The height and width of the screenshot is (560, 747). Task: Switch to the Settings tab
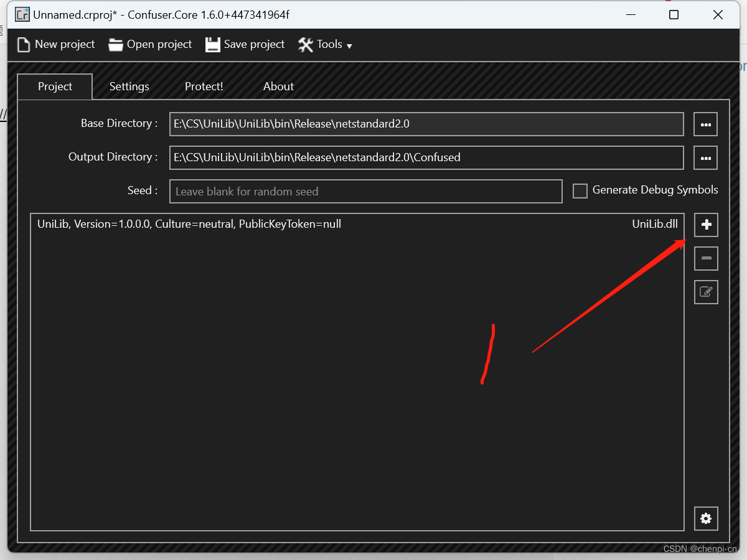(129, 86)
